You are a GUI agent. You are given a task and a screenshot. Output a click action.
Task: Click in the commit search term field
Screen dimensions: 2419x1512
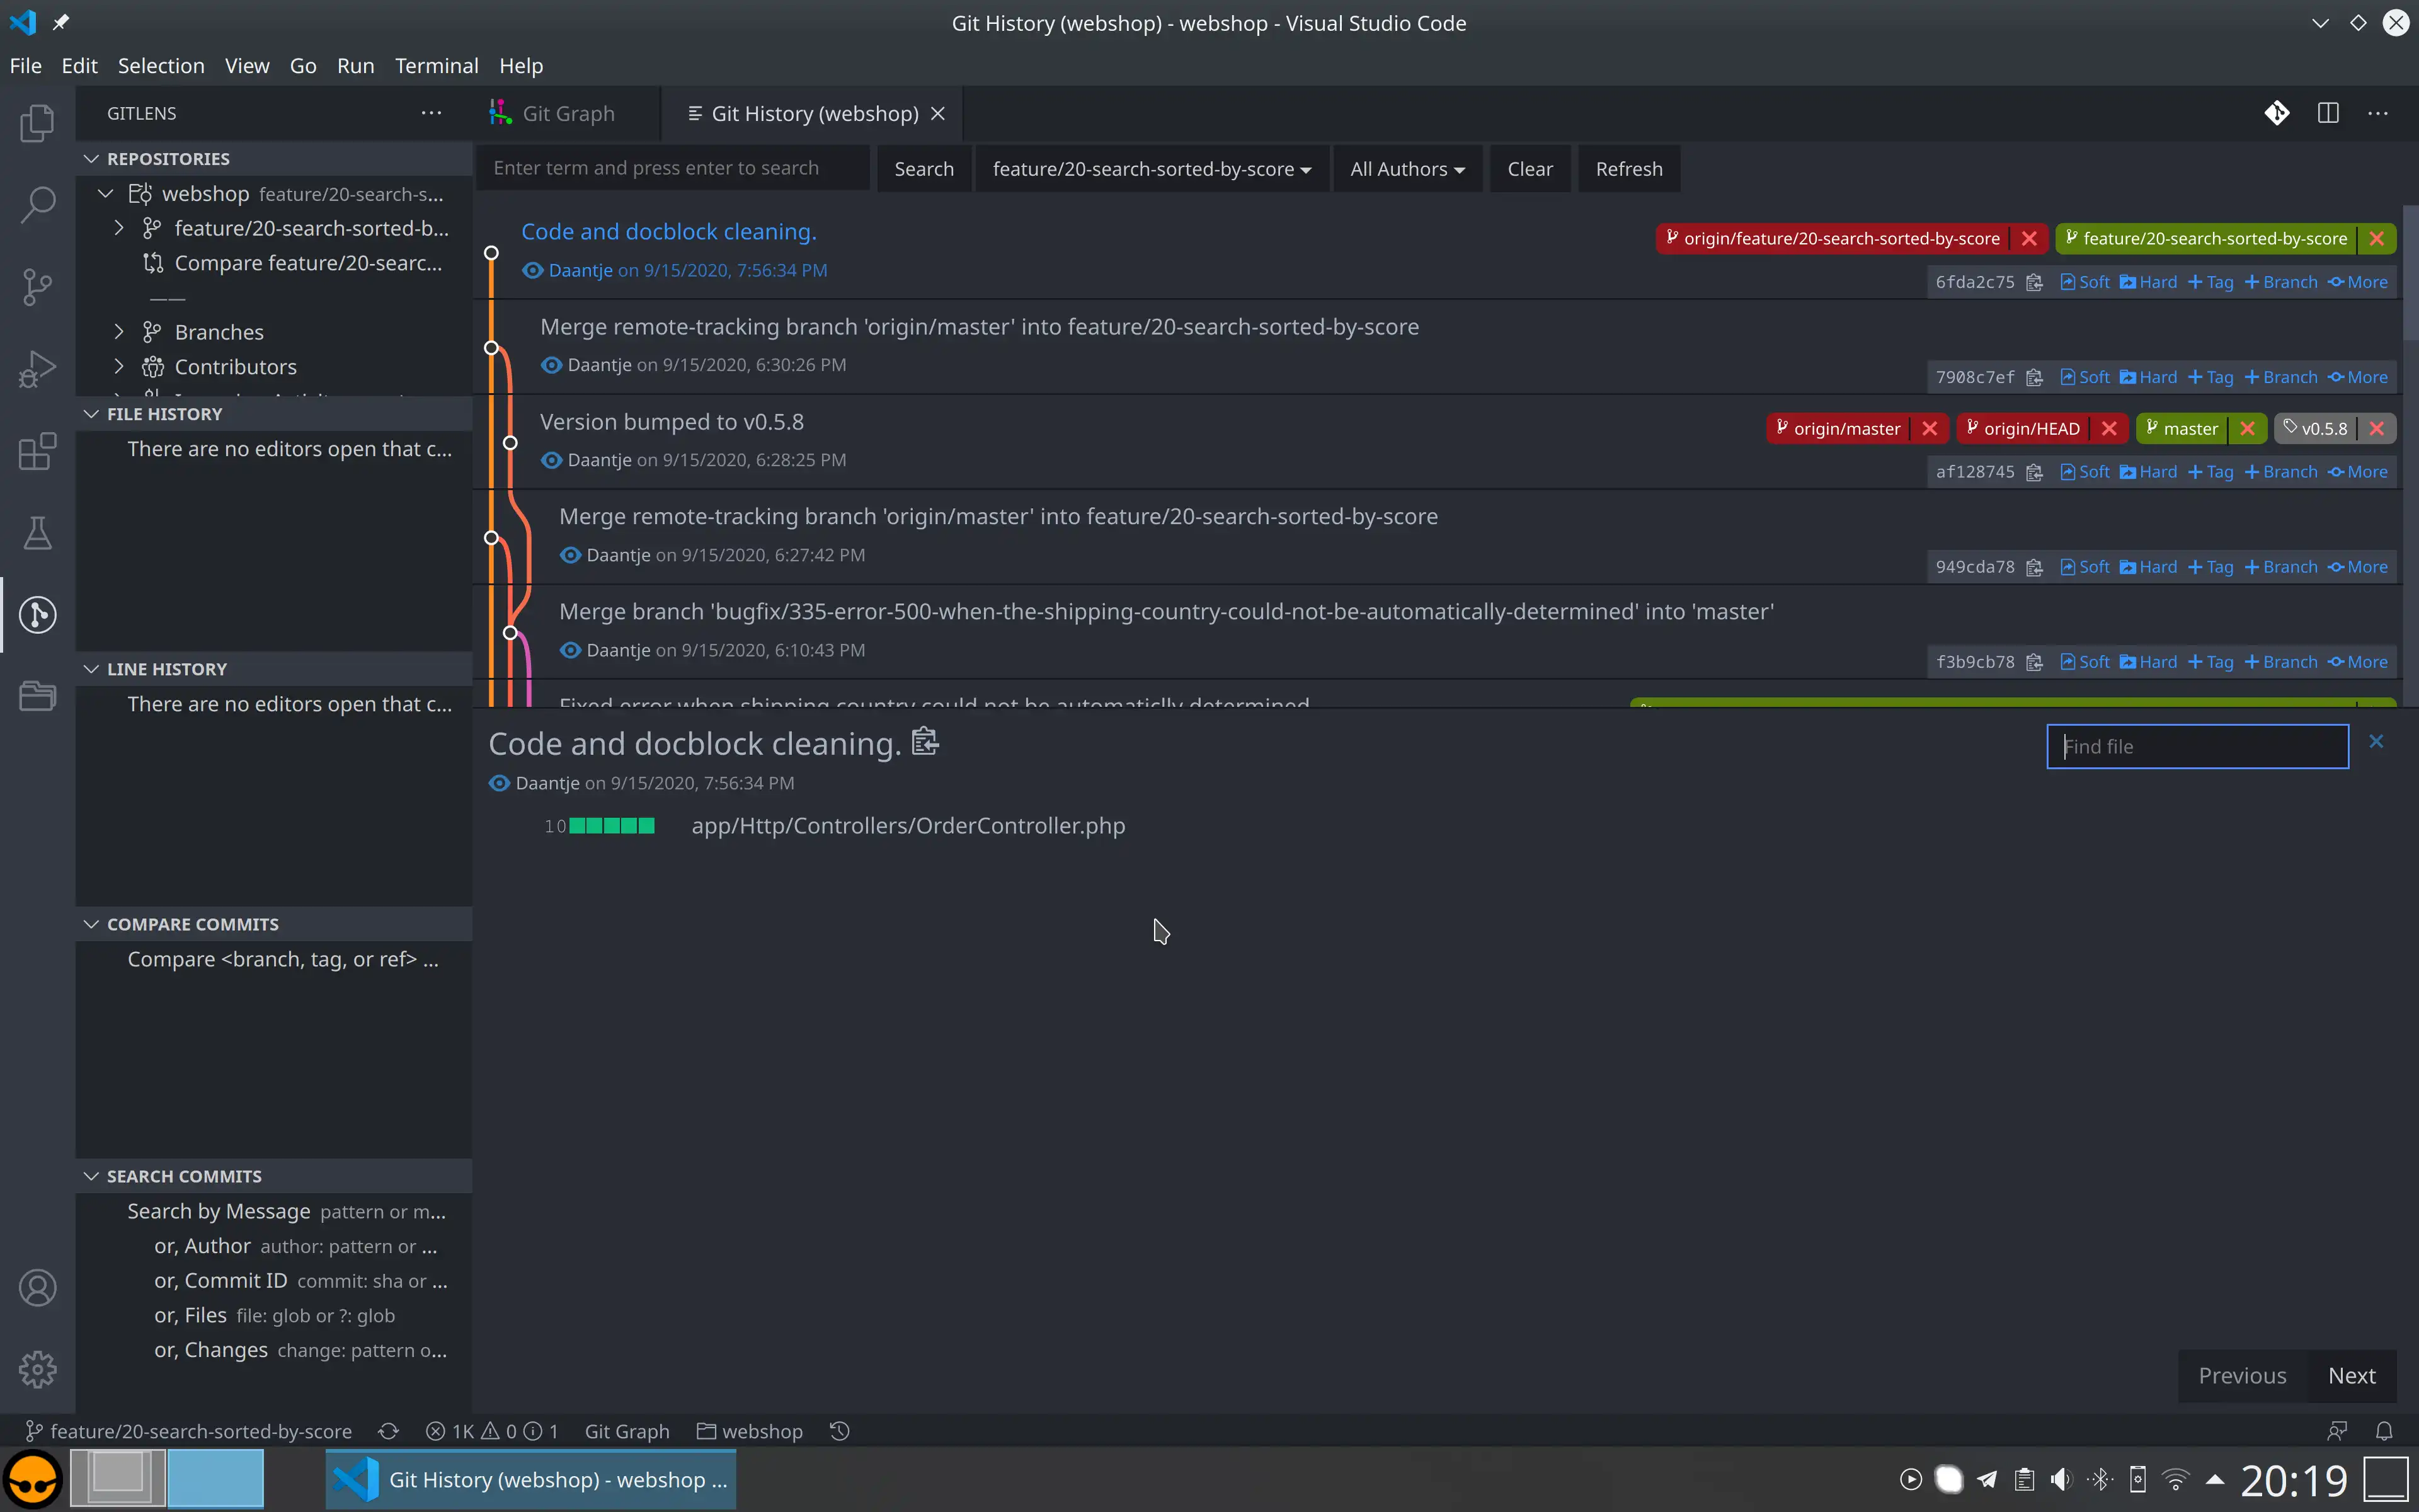tap(672, 168)
